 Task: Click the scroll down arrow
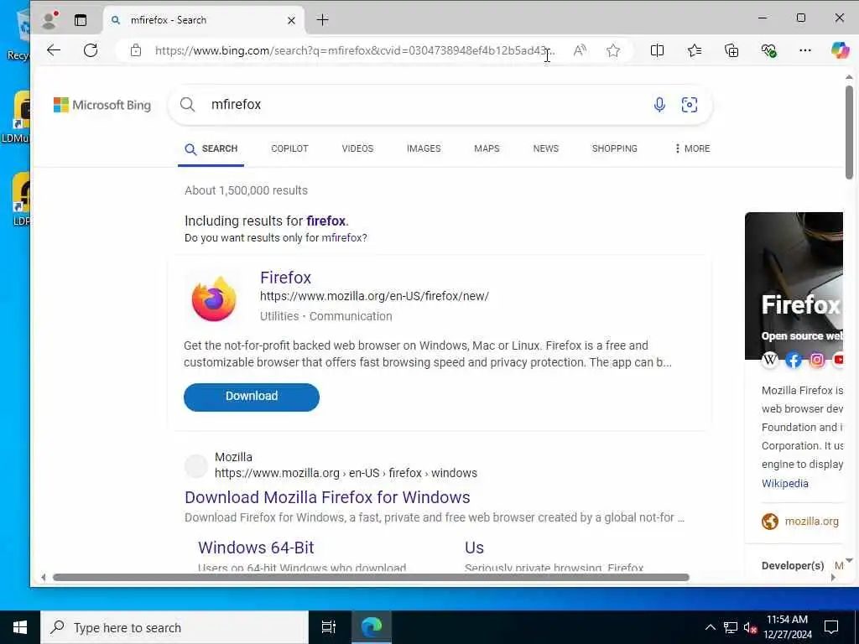click(x=849, y=560)
